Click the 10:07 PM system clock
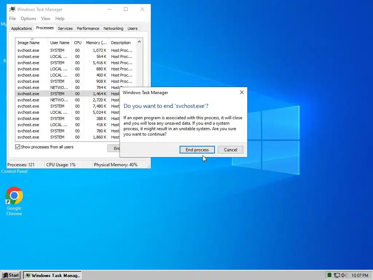373x280 pixels. pyautogui.click(x=360, y=276)
